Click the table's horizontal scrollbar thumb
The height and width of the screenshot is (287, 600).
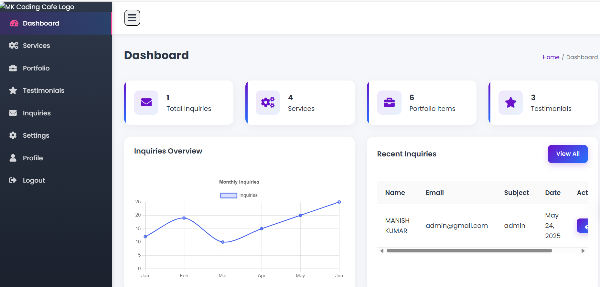click(x=469, y=251)
